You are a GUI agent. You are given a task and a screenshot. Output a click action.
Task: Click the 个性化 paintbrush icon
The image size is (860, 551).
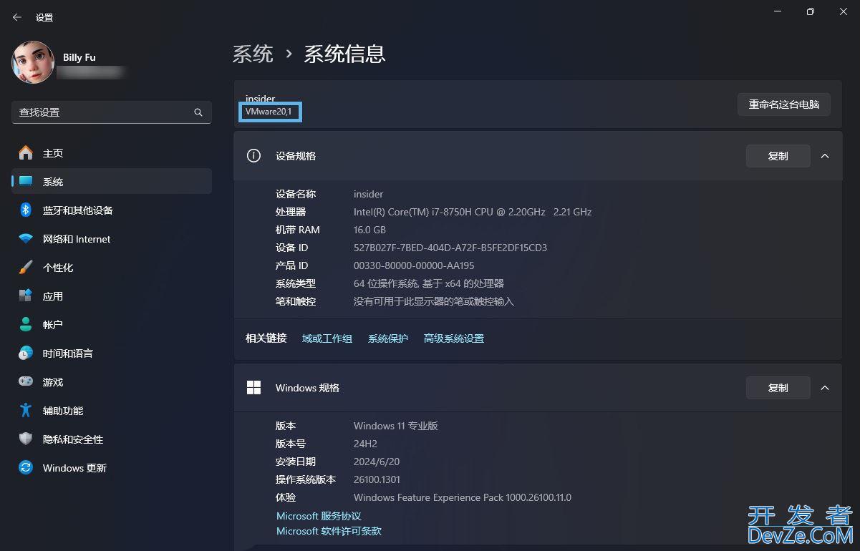click(x=26, y=267)
